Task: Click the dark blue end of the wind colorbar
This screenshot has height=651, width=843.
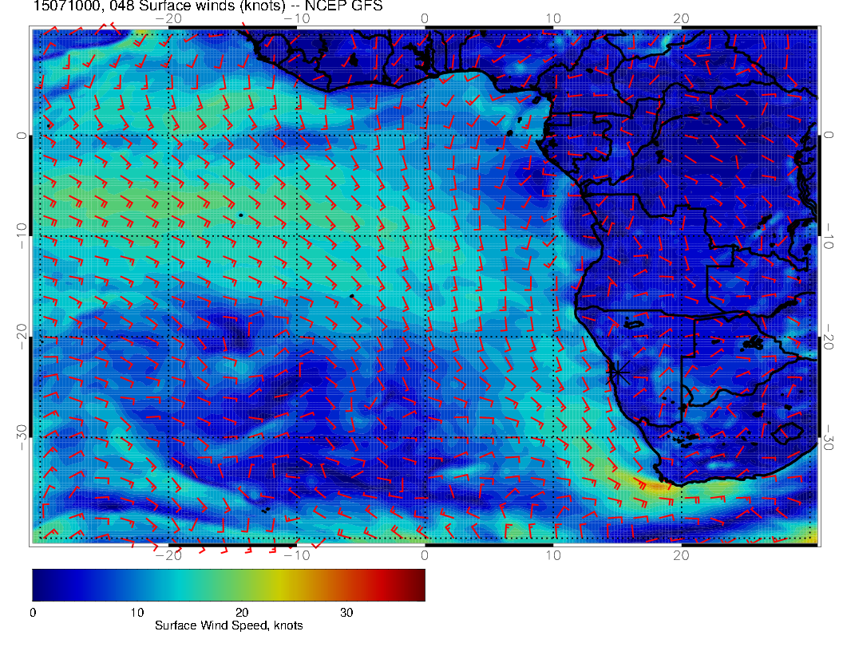Action: [x=42, y=585]
